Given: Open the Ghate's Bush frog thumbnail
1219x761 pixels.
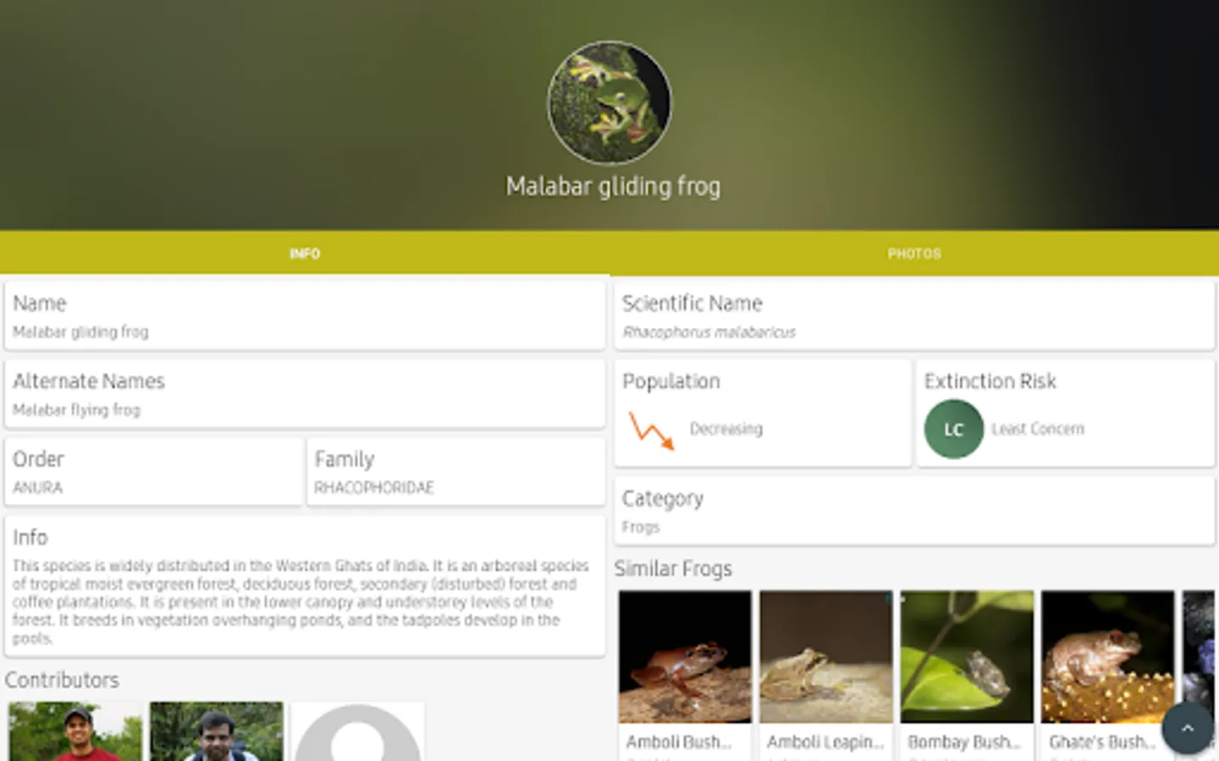Looking at the screenshot, I should tap(1107, 675).
